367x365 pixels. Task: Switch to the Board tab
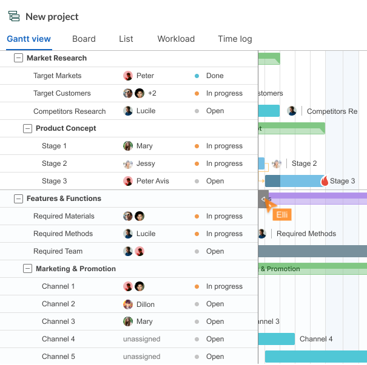click(x=84, y=39)
